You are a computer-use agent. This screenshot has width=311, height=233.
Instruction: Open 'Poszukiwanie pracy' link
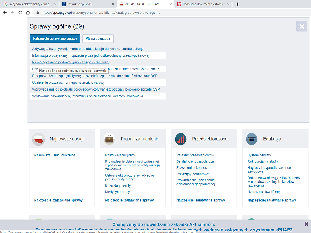(120, 155)
